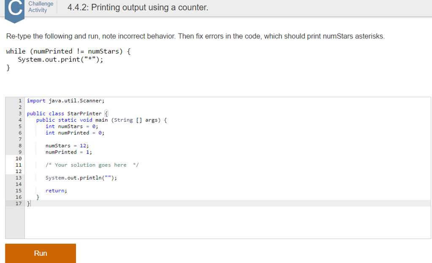Click the empty editor area below the code

pyautogui.click(x=228, y=223)
